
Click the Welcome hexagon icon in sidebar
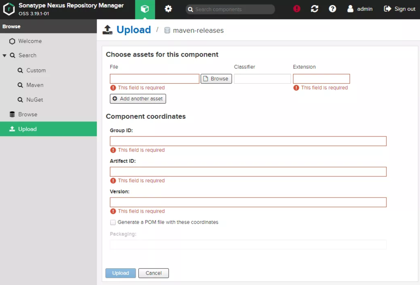coord(12,41)
